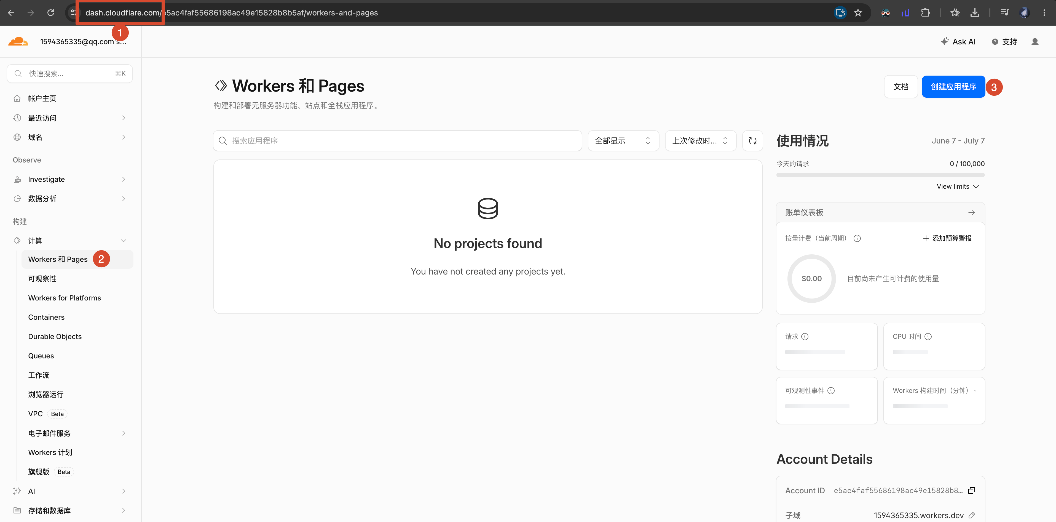Open Ask AI
The height and width of the screenshot is (522, 1056).
point(958,41)
